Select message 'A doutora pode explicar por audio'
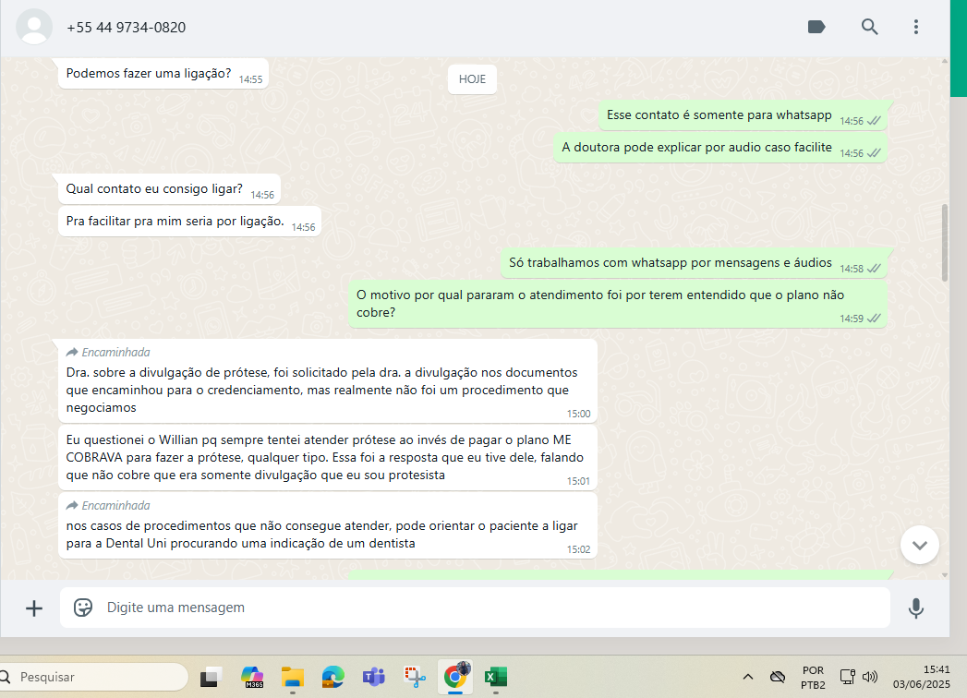 pos(720,148)
